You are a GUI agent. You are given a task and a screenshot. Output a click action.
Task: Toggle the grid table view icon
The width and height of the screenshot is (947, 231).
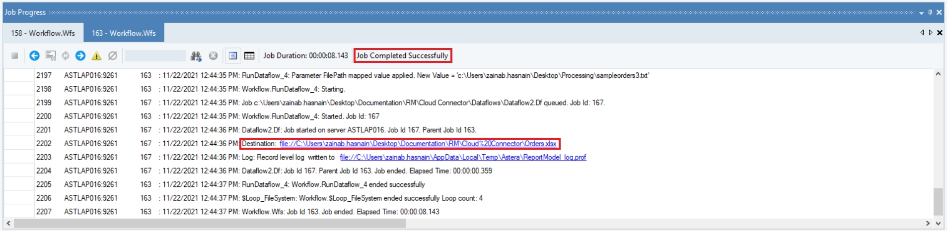pos(250,56)
